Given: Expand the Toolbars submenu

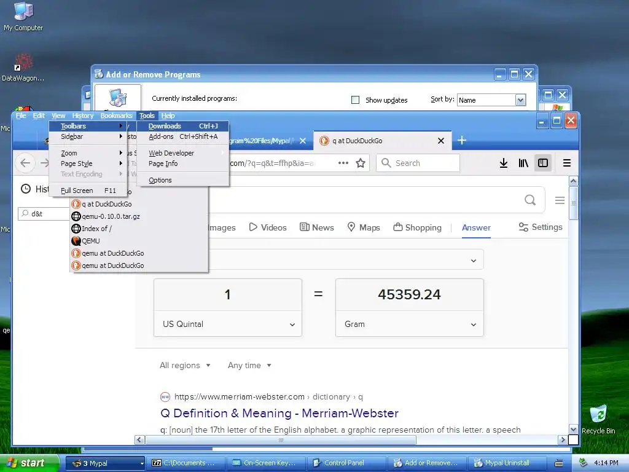Looking at the screenshot, I should [88, 126].
